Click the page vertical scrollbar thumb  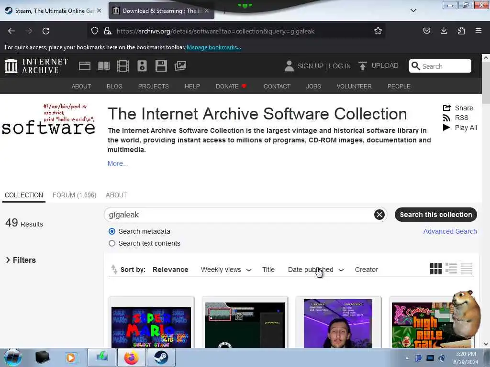tap(486, 83)
